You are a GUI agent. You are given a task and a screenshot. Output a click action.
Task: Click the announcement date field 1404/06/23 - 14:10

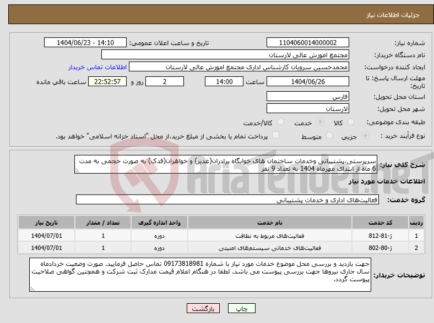pyautogui.click(x=85, y=42)
